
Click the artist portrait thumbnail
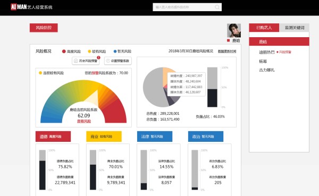tap(234, 30)
